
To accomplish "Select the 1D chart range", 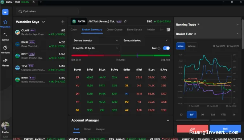I will coord(181,115).
